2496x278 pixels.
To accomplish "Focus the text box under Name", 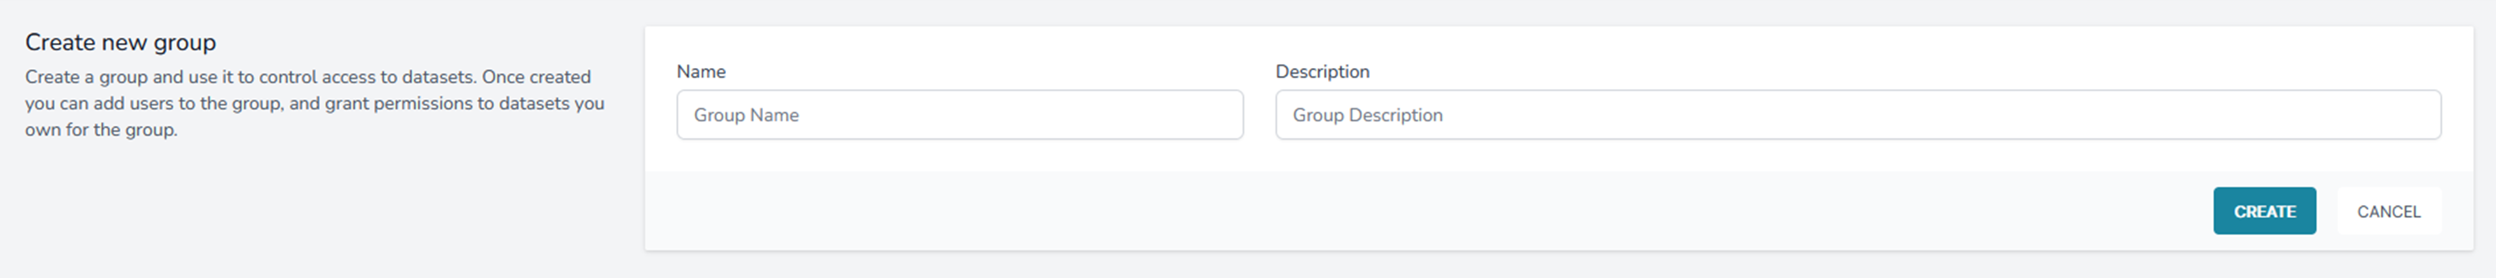I will pos(959,115).
